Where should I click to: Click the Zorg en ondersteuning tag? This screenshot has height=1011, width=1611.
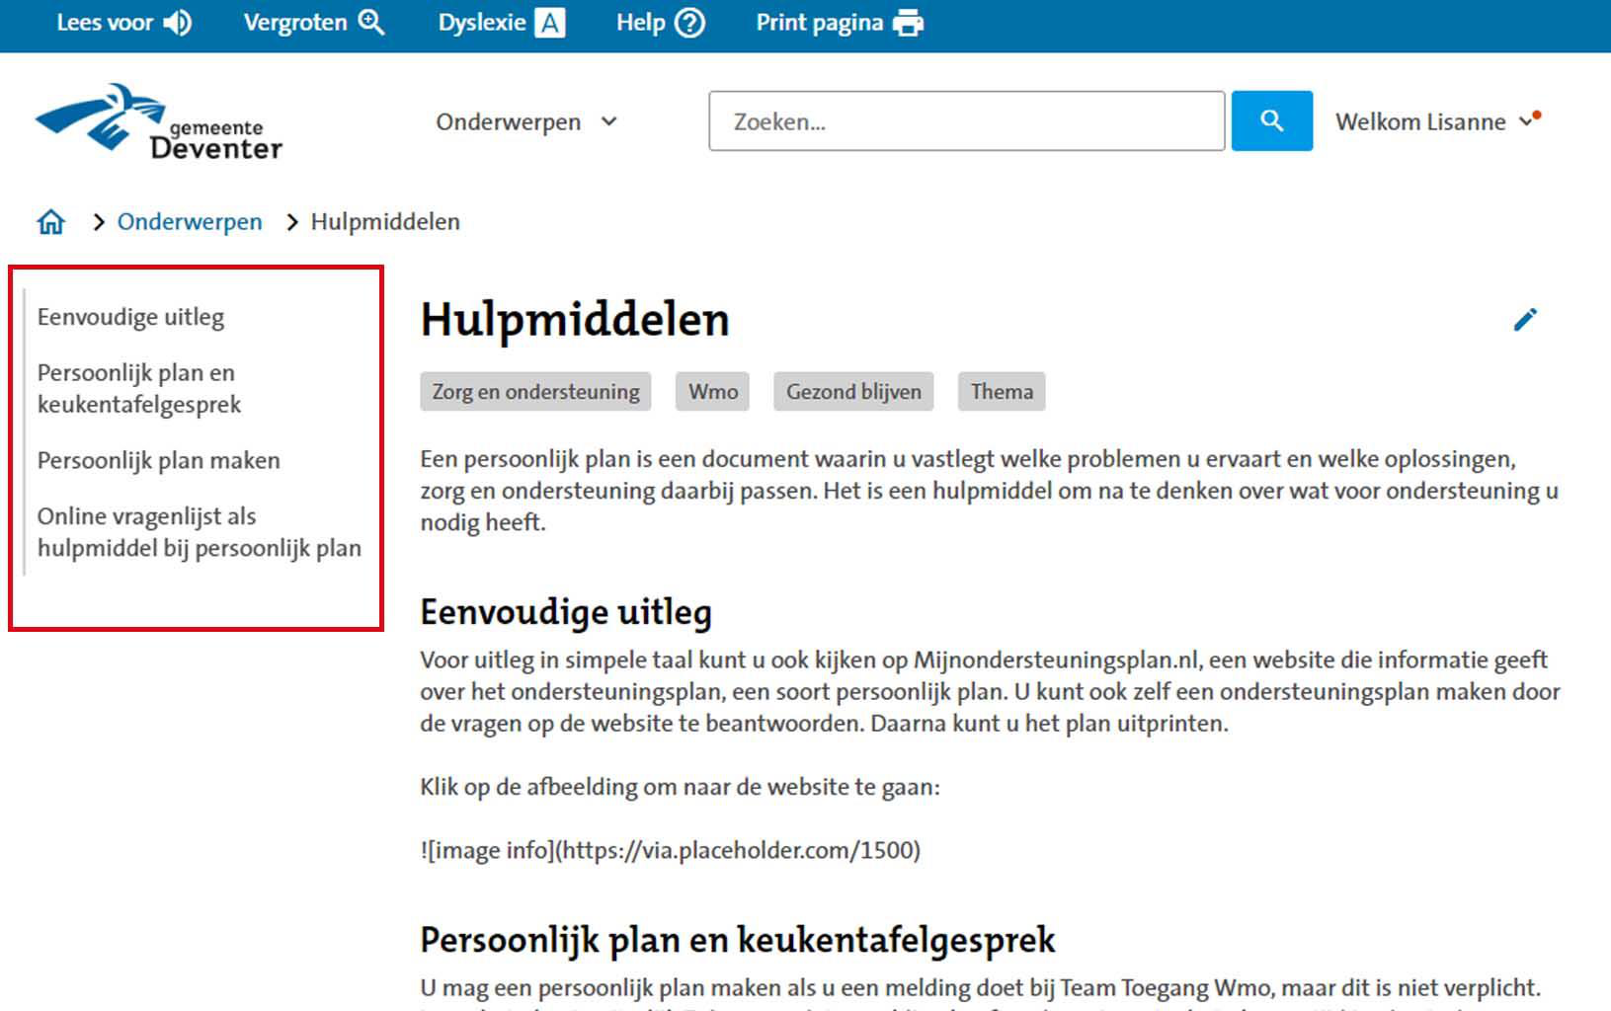coord(535,392)
